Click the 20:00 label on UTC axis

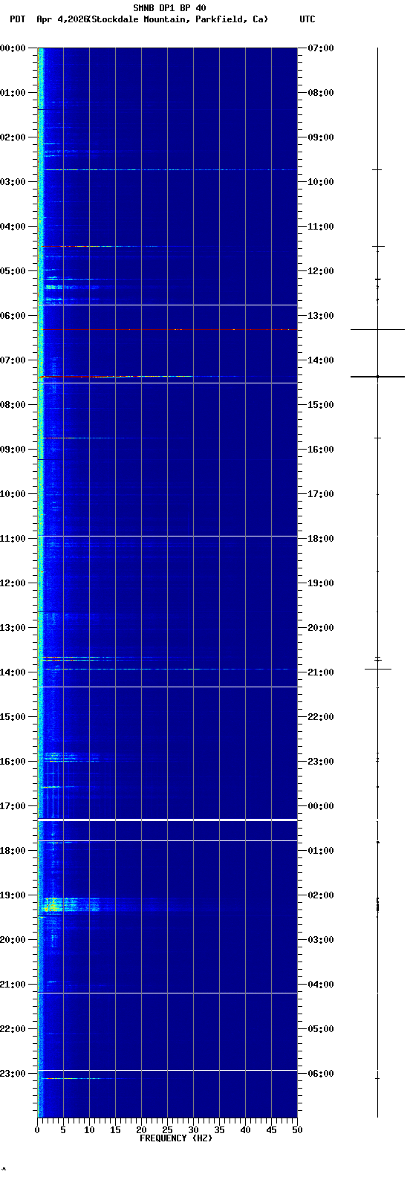click(x=321, y=628)
